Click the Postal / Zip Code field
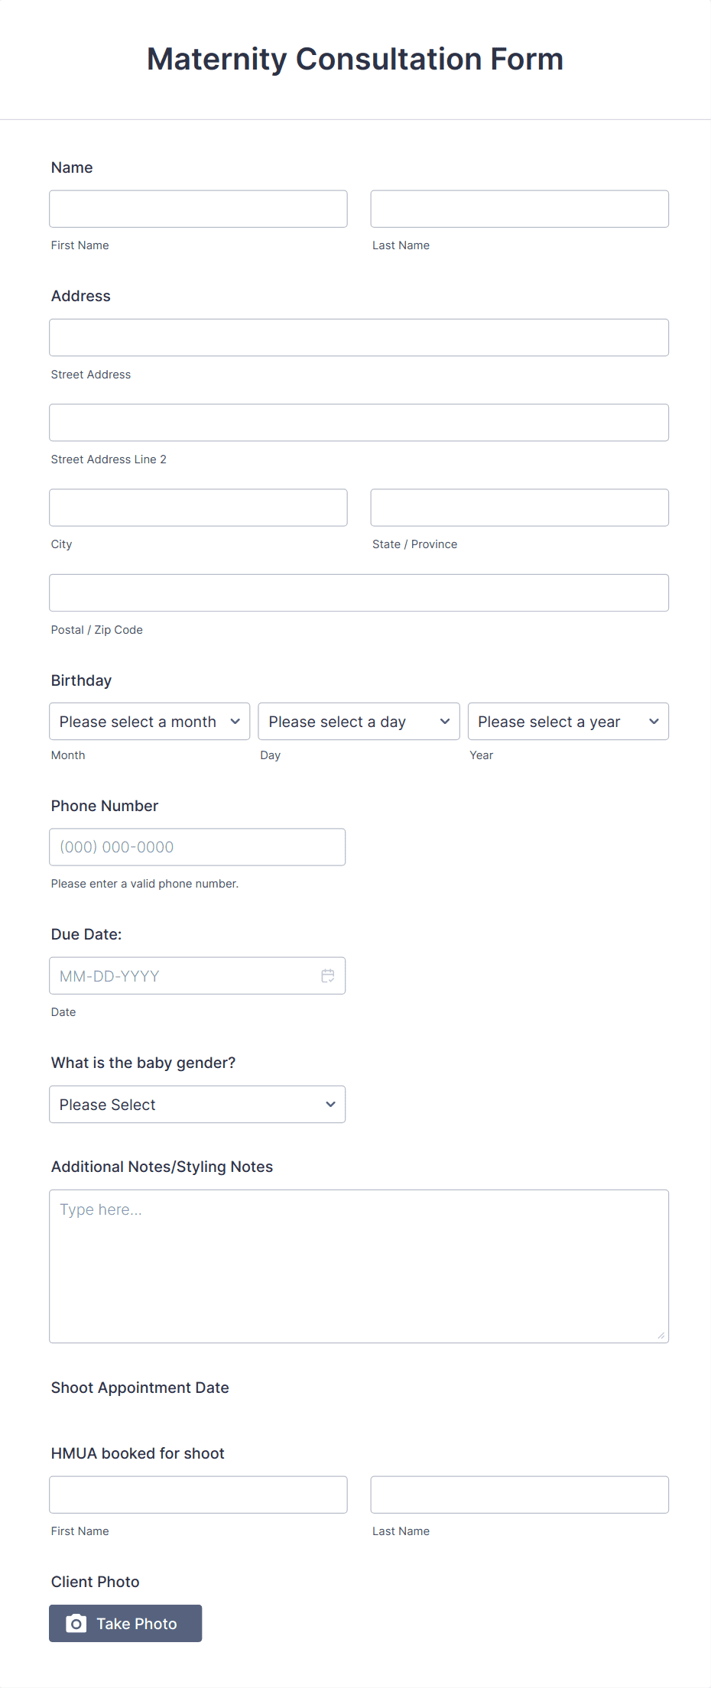 point(359,592)
